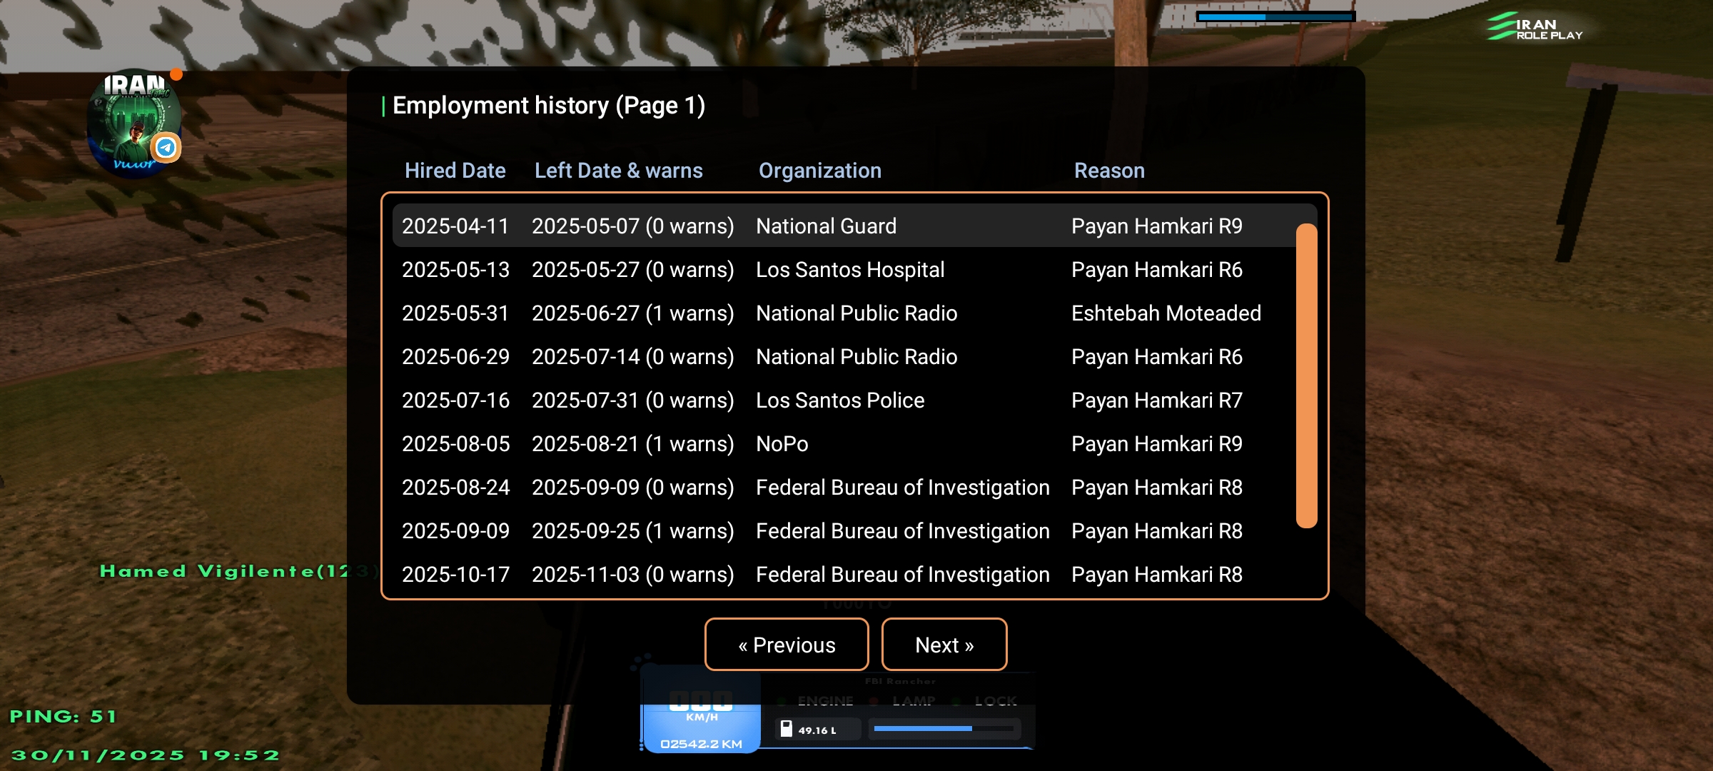Toggle the ENGINE indicator

click(824, 700)
